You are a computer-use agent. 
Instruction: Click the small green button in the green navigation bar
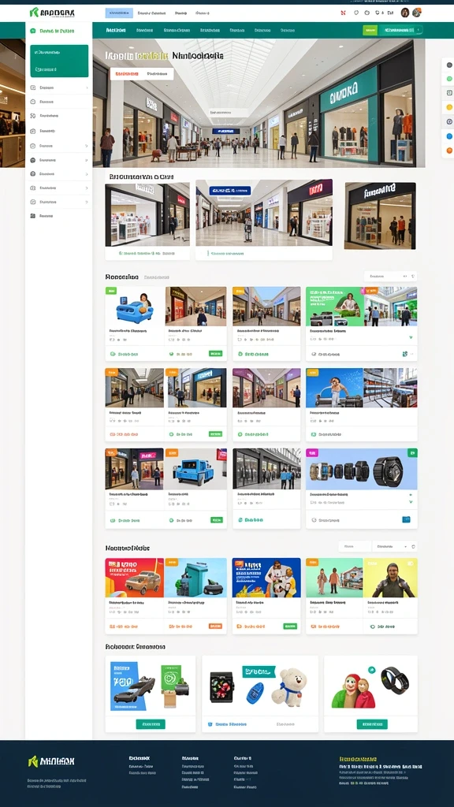pos(370,31)
